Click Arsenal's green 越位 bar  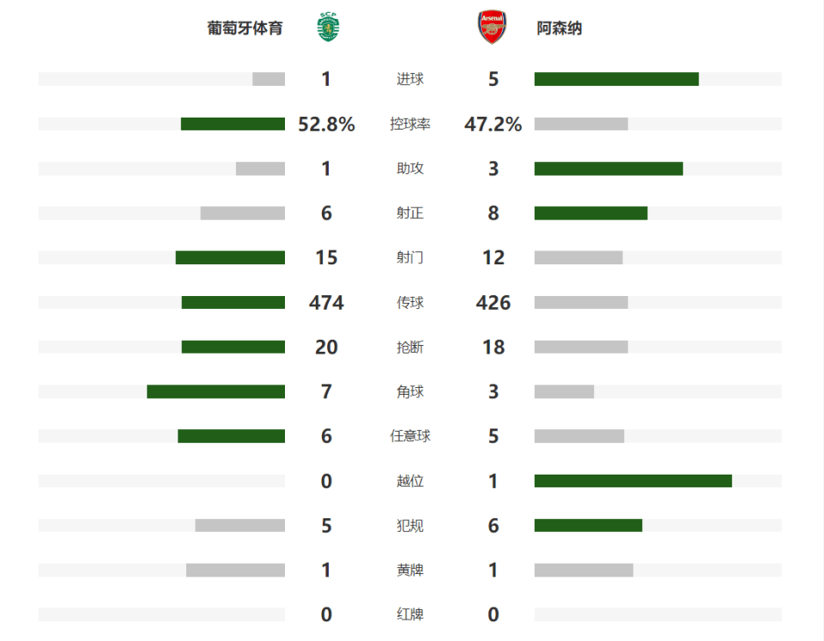633,481
